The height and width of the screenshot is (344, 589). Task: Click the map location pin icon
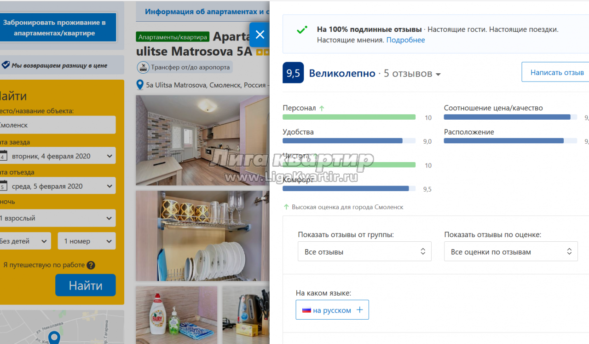54,338
